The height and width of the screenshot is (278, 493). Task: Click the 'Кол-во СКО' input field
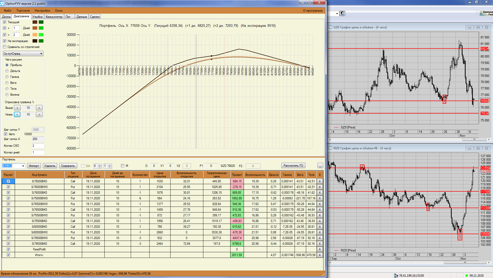tap(38, 146)
